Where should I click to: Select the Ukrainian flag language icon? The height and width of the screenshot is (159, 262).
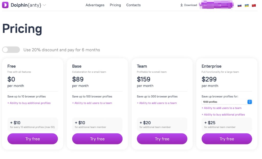point(246,5)
